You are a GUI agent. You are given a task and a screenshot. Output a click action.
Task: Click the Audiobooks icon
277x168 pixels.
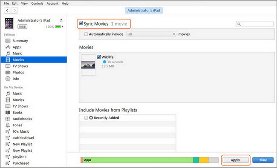tap(8, 119)
